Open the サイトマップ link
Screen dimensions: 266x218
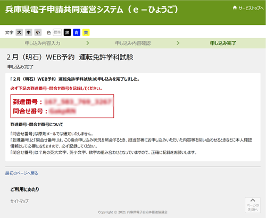coord(19,201)
